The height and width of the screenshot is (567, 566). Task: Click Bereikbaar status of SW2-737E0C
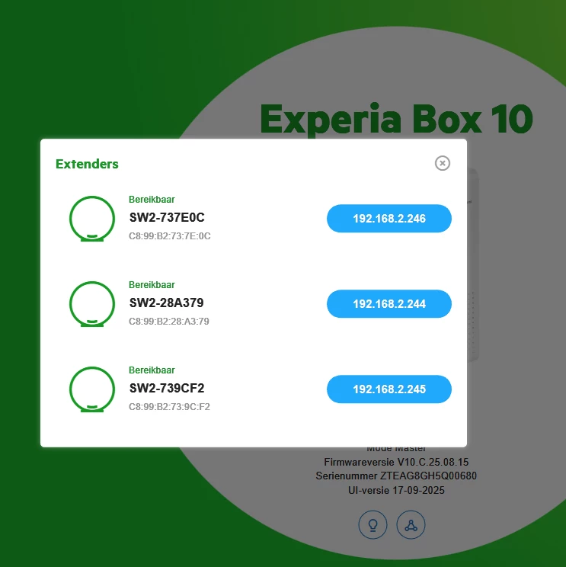tap(152, 199)
